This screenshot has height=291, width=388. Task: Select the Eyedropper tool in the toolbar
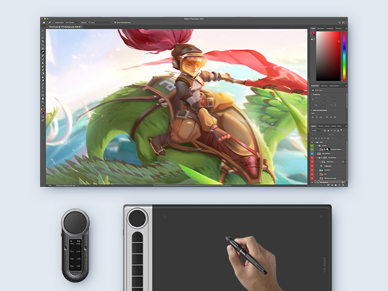tap(43, 50)
